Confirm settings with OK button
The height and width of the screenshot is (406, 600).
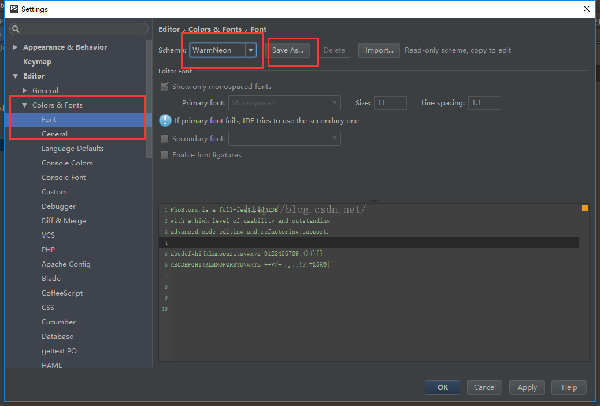pyautogui.click(x=442, y=387)
